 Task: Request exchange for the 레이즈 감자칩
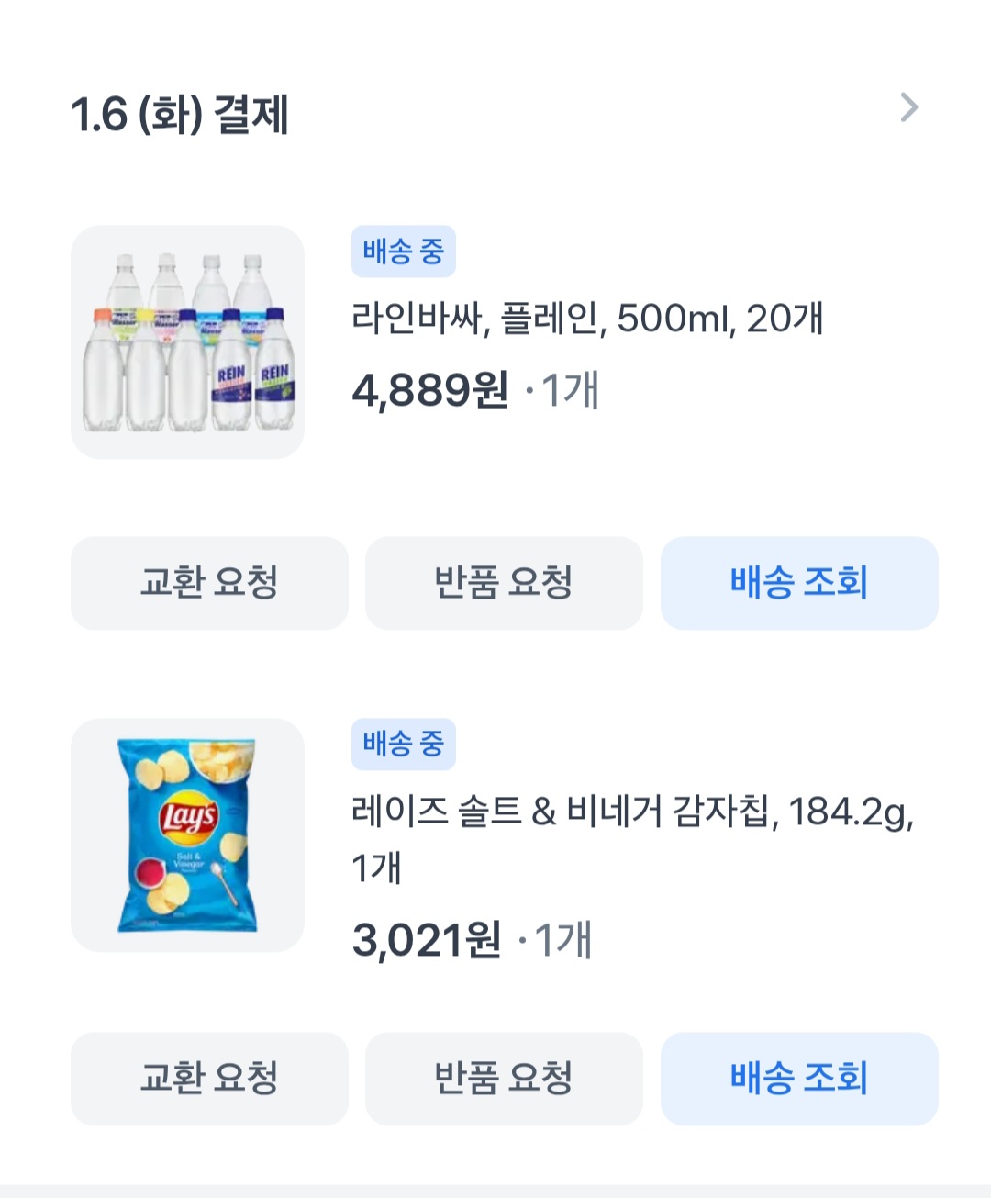pos(209,1078)
